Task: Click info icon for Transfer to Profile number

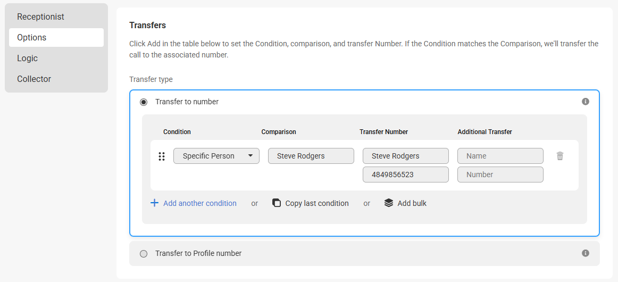Action: [x=585, y=253]
